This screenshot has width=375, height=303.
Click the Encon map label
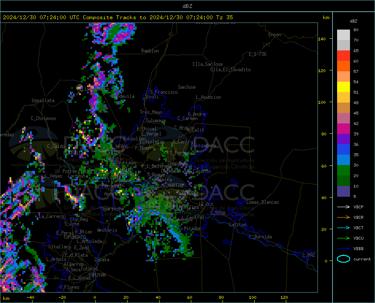(x=275, y=35)
